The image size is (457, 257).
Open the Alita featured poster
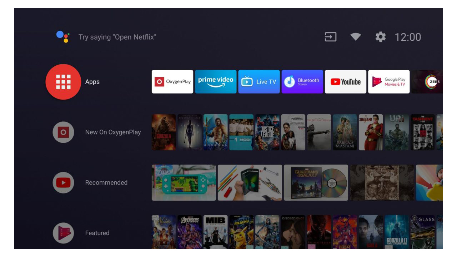(267, 232)
